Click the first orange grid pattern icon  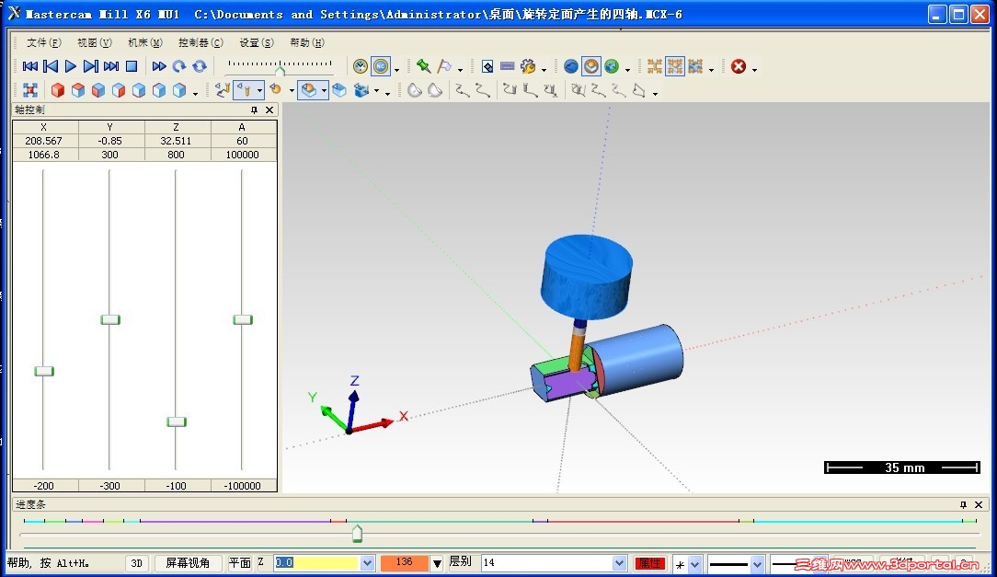tap(654, 66)
